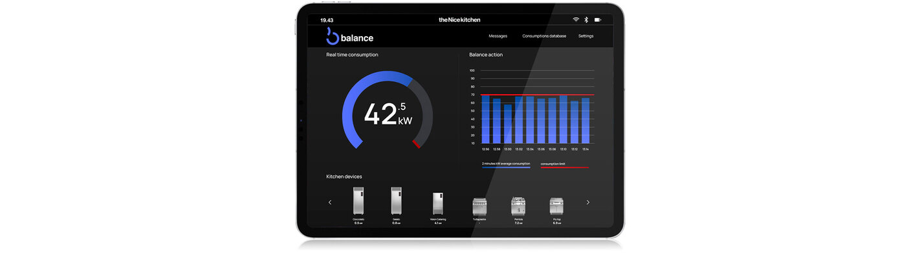
Task: Select the Vision Catering device
Action: click(x=438, y=208)
